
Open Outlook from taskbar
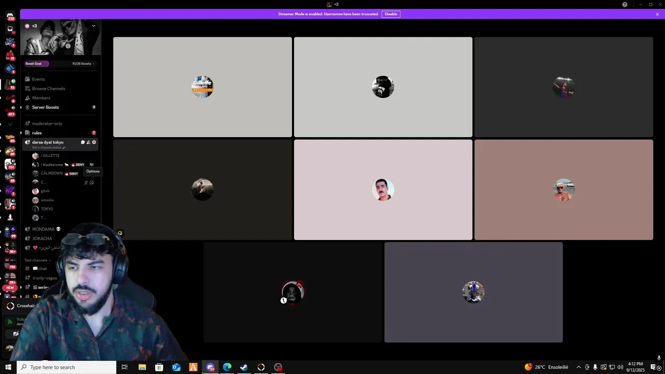pos(176,367)
